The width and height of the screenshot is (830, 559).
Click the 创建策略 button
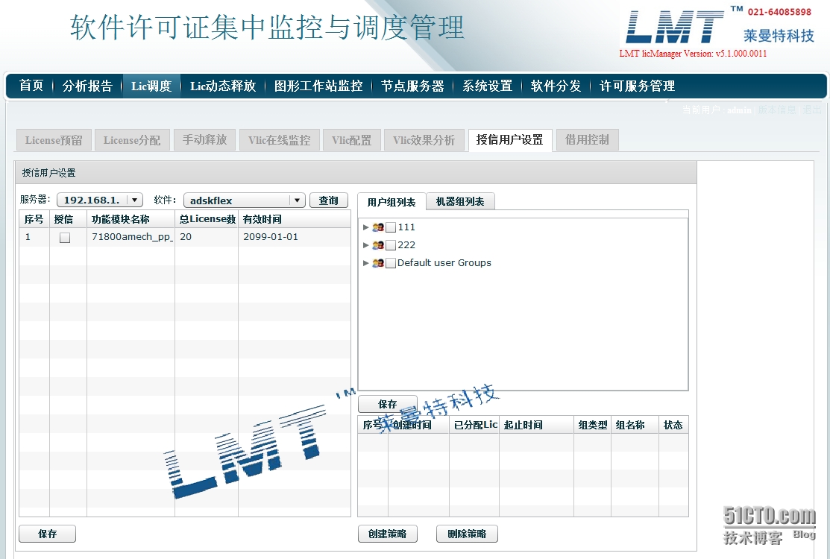tap(388, 534)
